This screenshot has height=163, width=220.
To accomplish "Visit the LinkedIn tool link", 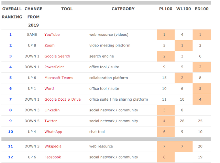I will point(52,110).
